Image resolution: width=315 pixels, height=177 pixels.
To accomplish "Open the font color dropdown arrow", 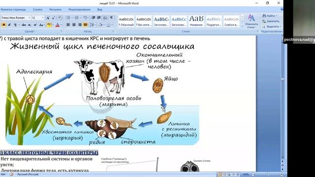I will pyautogui.click(x=61, y=25).
